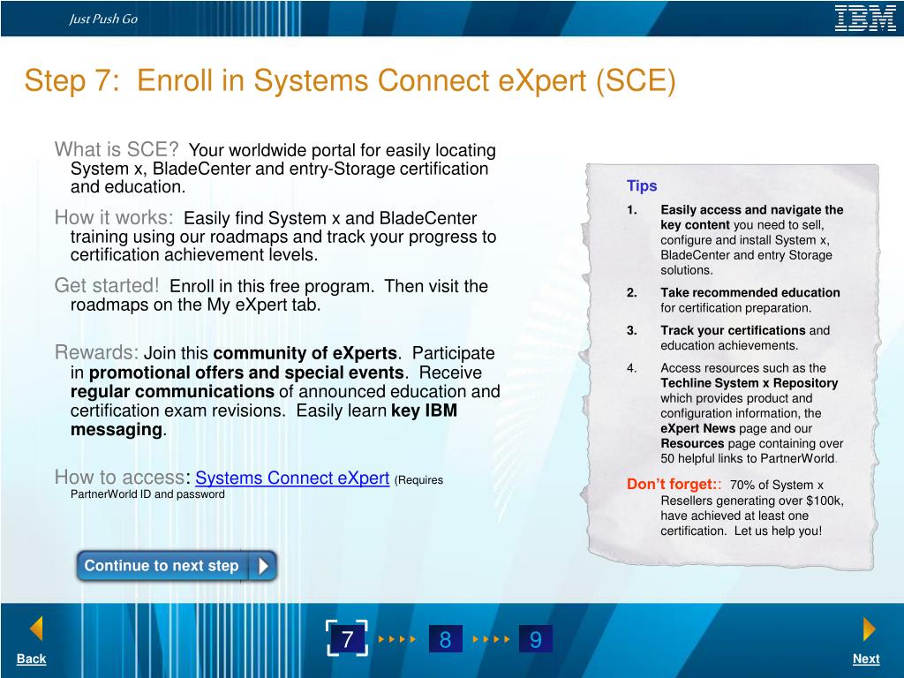Click the 'How to access' heading

click(119, 477)
